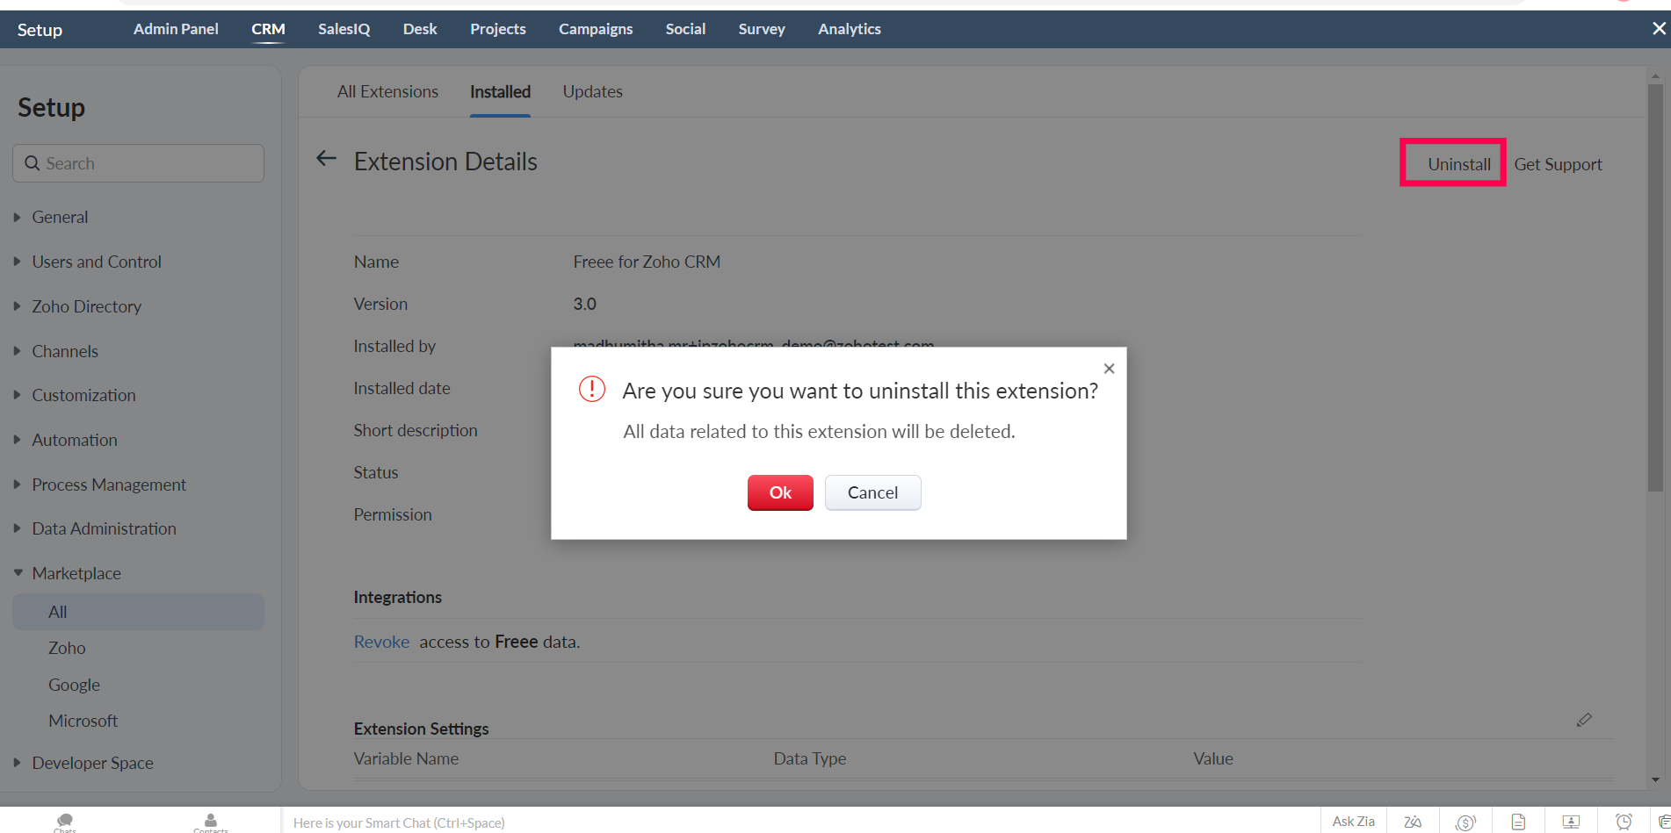Cancel the uninstall confirmation dialog
Viewport: 1671px width, 833px height.
pyautogui.click(x=872, y=492)
